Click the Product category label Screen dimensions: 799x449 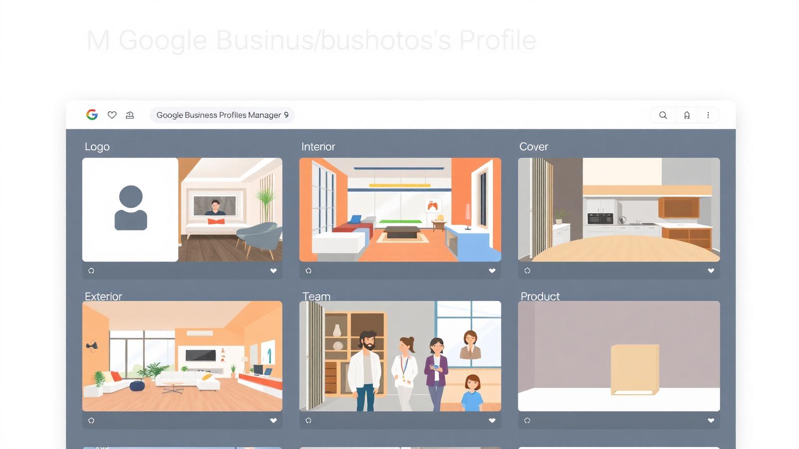pos(540,296)
